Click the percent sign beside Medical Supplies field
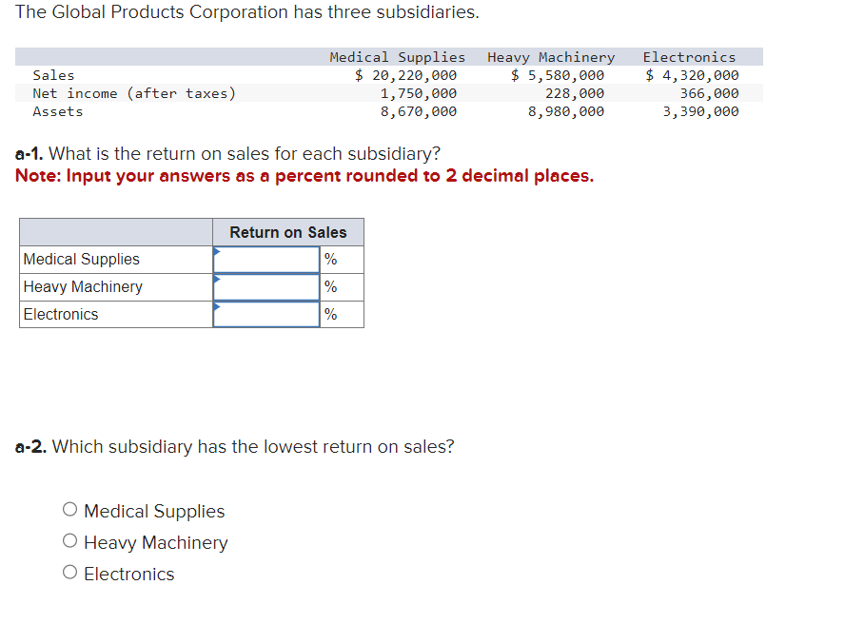This screenshot has height=624, width=845. [330, 259]
